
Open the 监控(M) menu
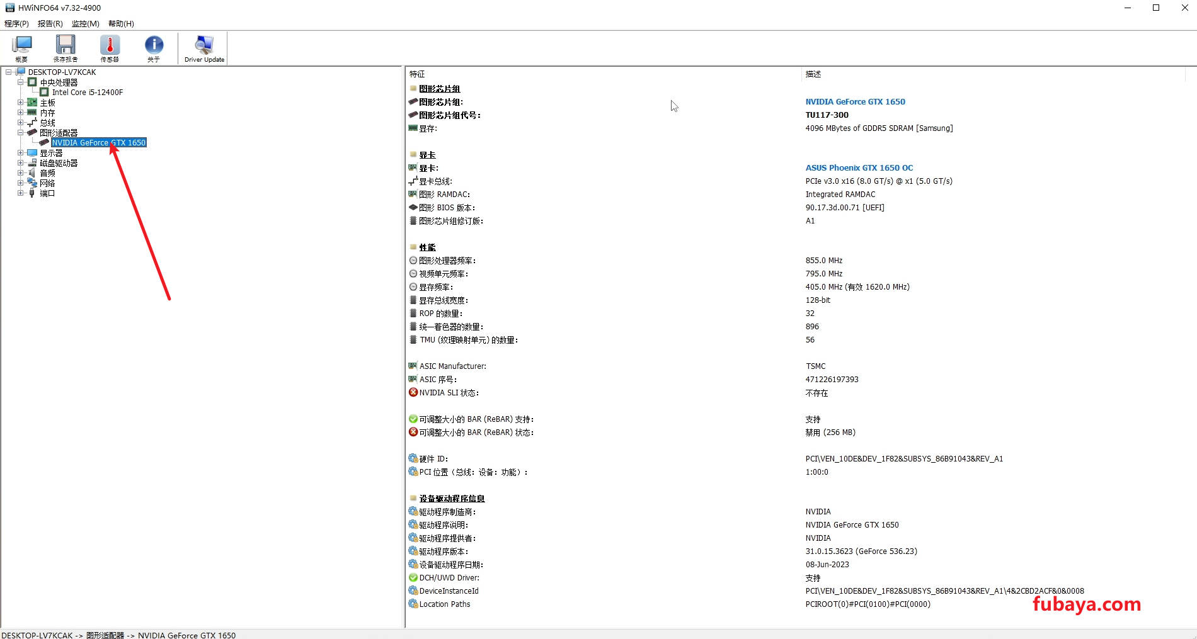(x=86, y=23)
